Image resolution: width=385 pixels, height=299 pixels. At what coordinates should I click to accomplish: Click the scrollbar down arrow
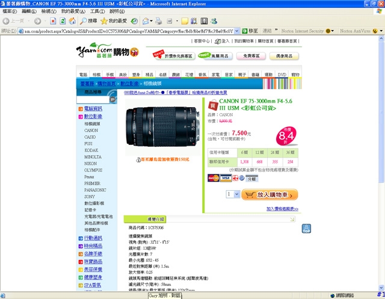(x=381, y=288)
